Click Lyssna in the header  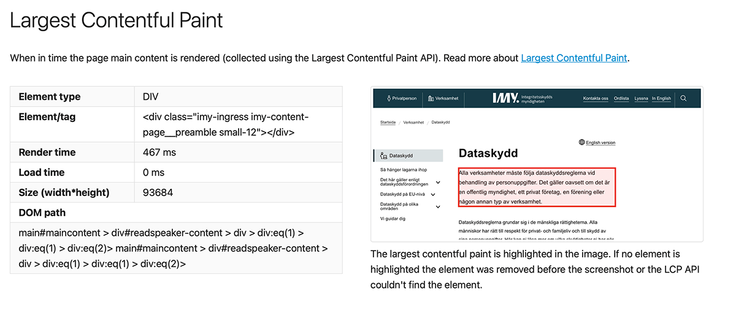click(x=641, y=98)
